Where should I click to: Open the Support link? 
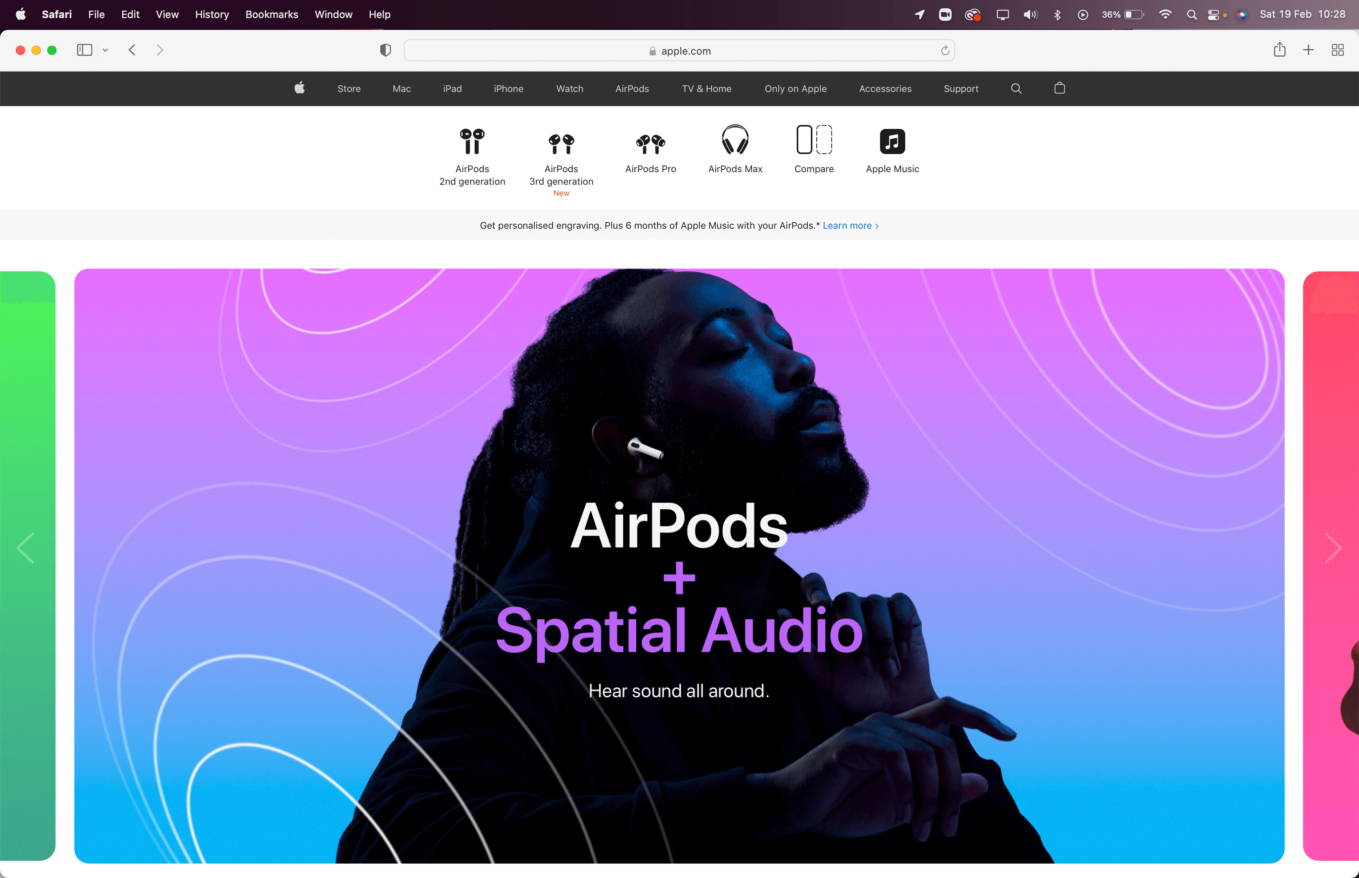(960, 88)
